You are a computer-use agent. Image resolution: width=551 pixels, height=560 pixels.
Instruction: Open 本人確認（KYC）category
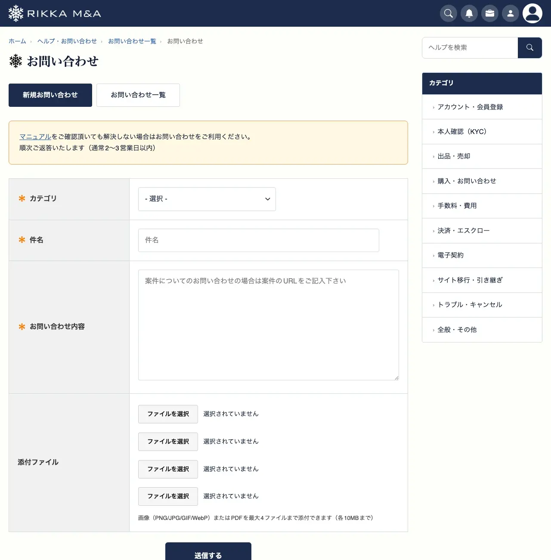pyautogui.click(x=482, y=132)
